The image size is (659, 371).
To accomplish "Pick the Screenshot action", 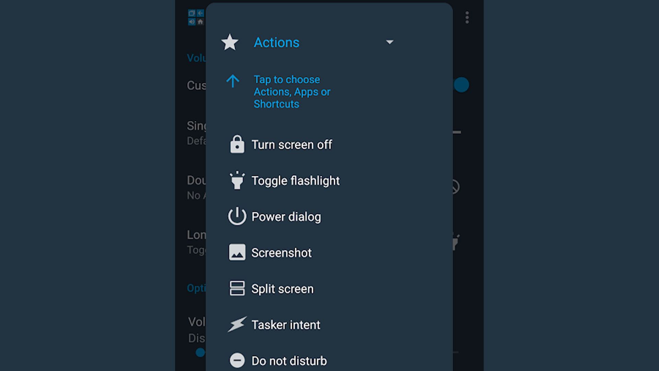I will (281, 253).
